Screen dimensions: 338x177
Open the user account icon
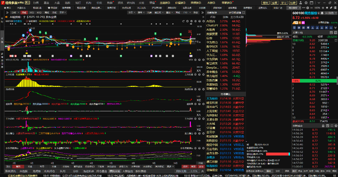301,3
